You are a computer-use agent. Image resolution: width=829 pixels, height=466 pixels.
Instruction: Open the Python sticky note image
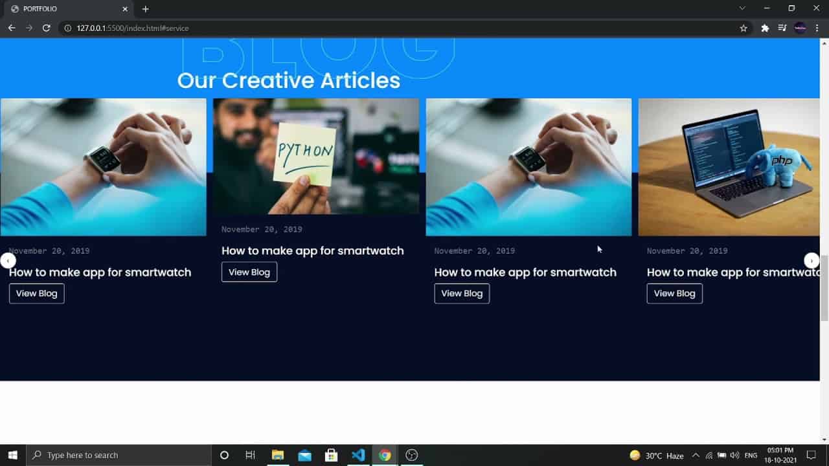pos(316,156)
